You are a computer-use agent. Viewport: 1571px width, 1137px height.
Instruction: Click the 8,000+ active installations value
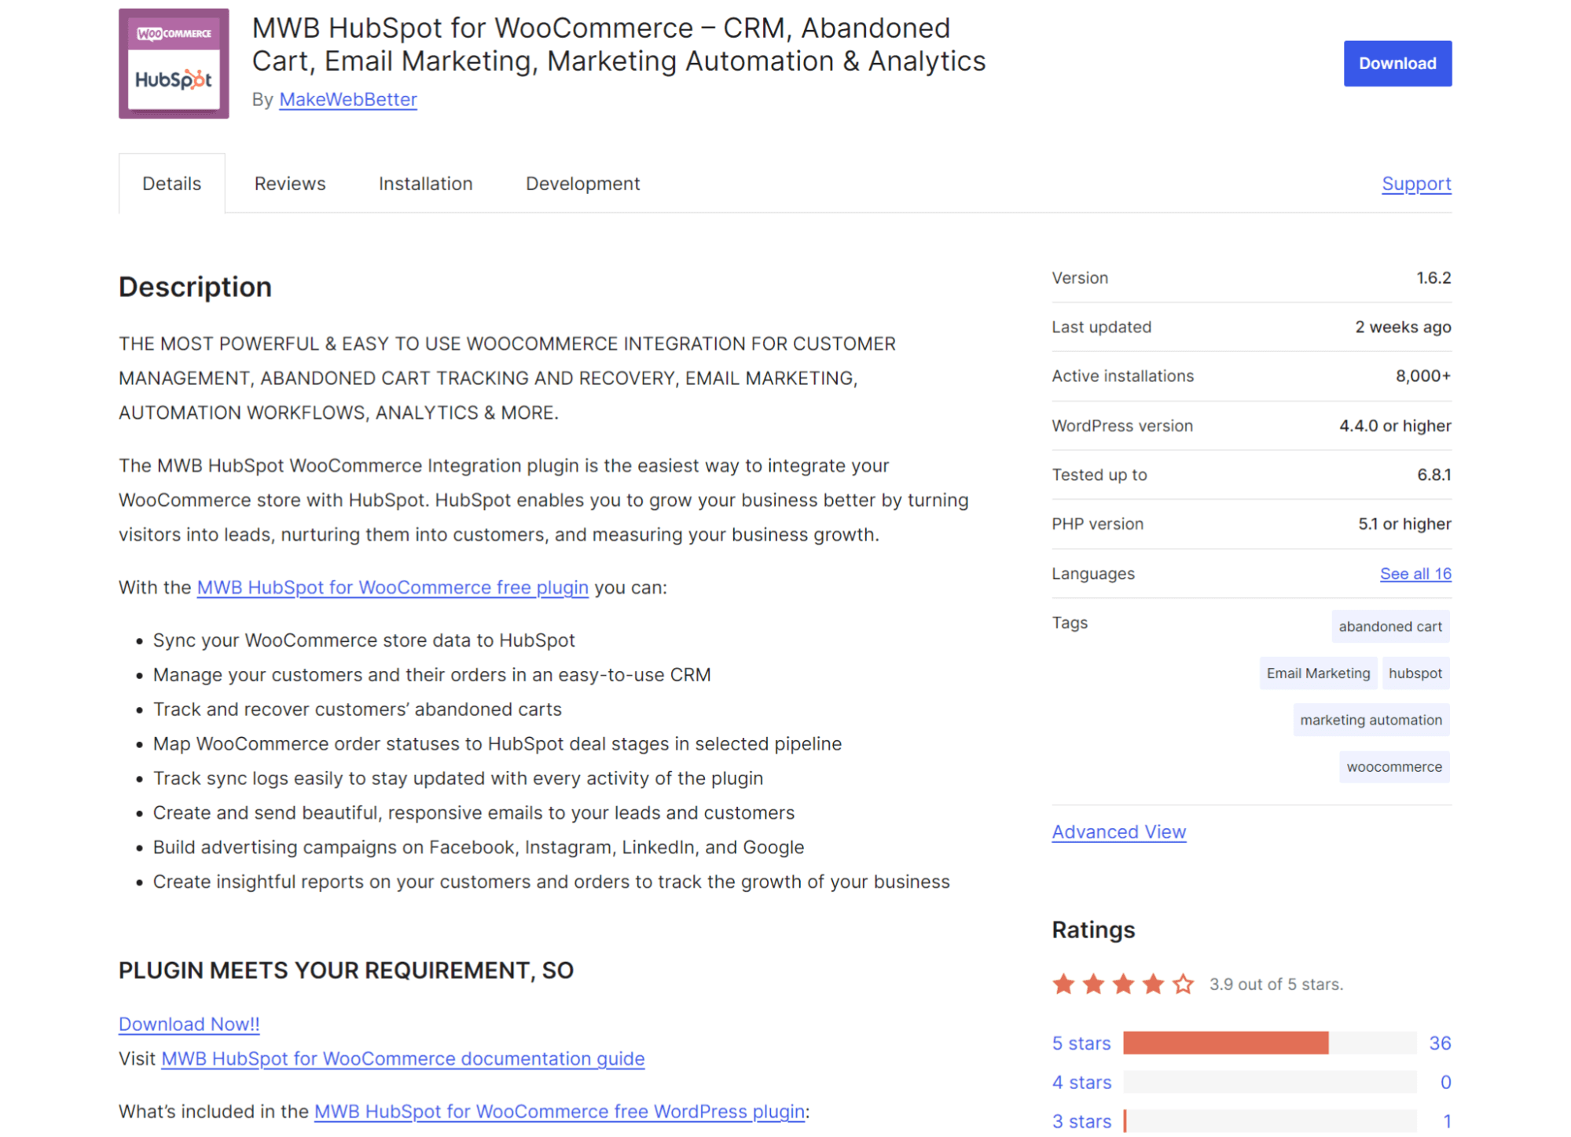[1422, 376]
